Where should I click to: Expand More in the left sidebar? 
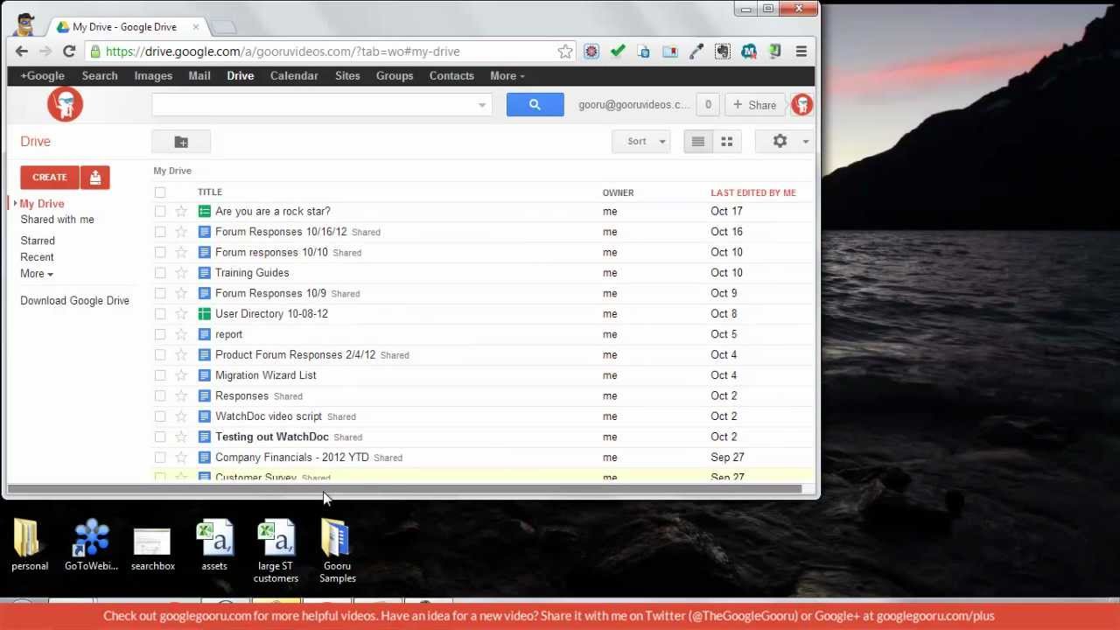37,274
